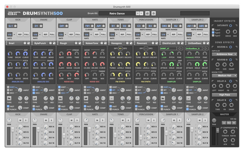Mute the Kick mixer channel (M)
The image size is (243, 152).
tap(20, 120)
